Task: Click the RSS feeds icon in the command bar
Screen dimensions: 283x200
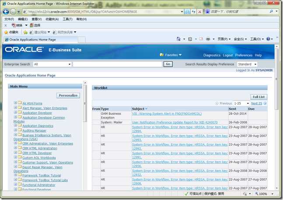Action: (x=190, y=39)
